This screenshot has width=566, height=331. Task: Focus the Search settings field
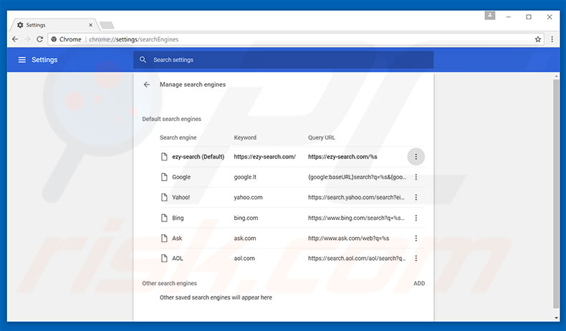click(x=284, y=60)
